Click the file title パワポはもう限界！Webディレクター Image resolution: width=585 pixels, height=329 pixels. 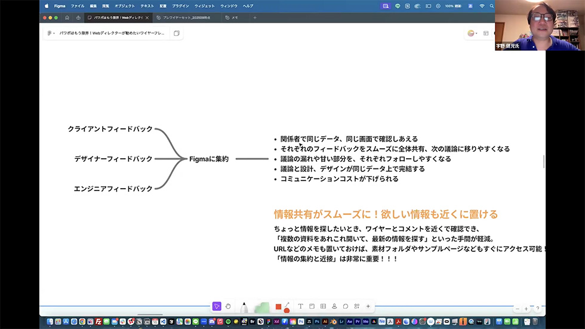point(112,33)
